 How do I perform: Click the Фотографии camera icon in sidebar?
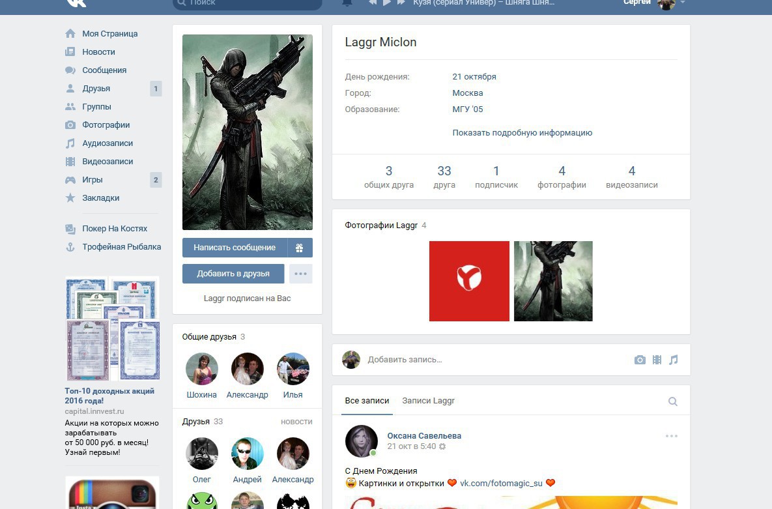(x=70, y=124)
